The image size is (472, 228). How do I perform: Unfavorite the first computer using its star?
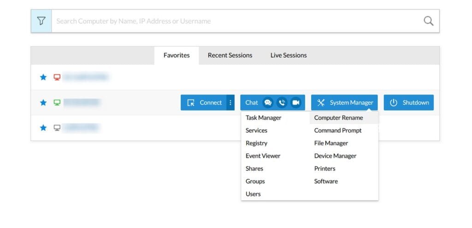click(43, 77)
